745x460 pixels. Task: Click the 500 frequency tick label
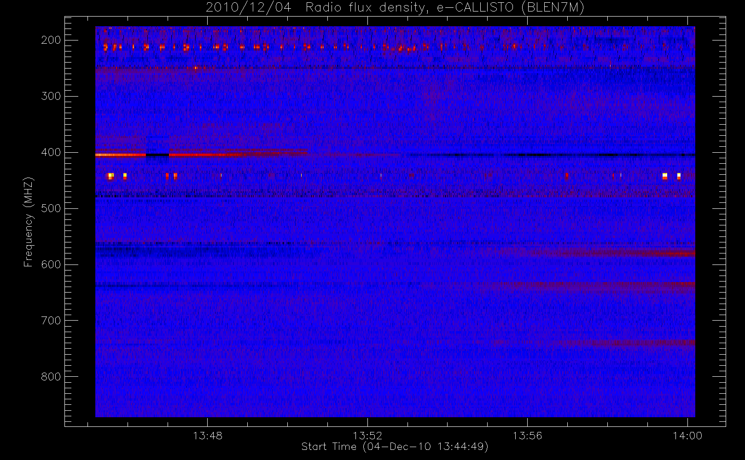[51, 208]
